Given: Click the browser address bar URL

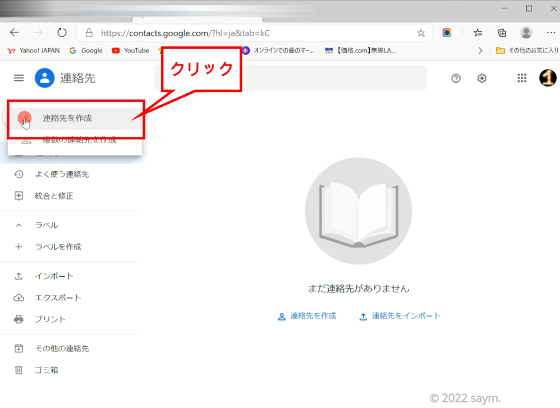Looking at the screenshot, I should click(186, 33).
